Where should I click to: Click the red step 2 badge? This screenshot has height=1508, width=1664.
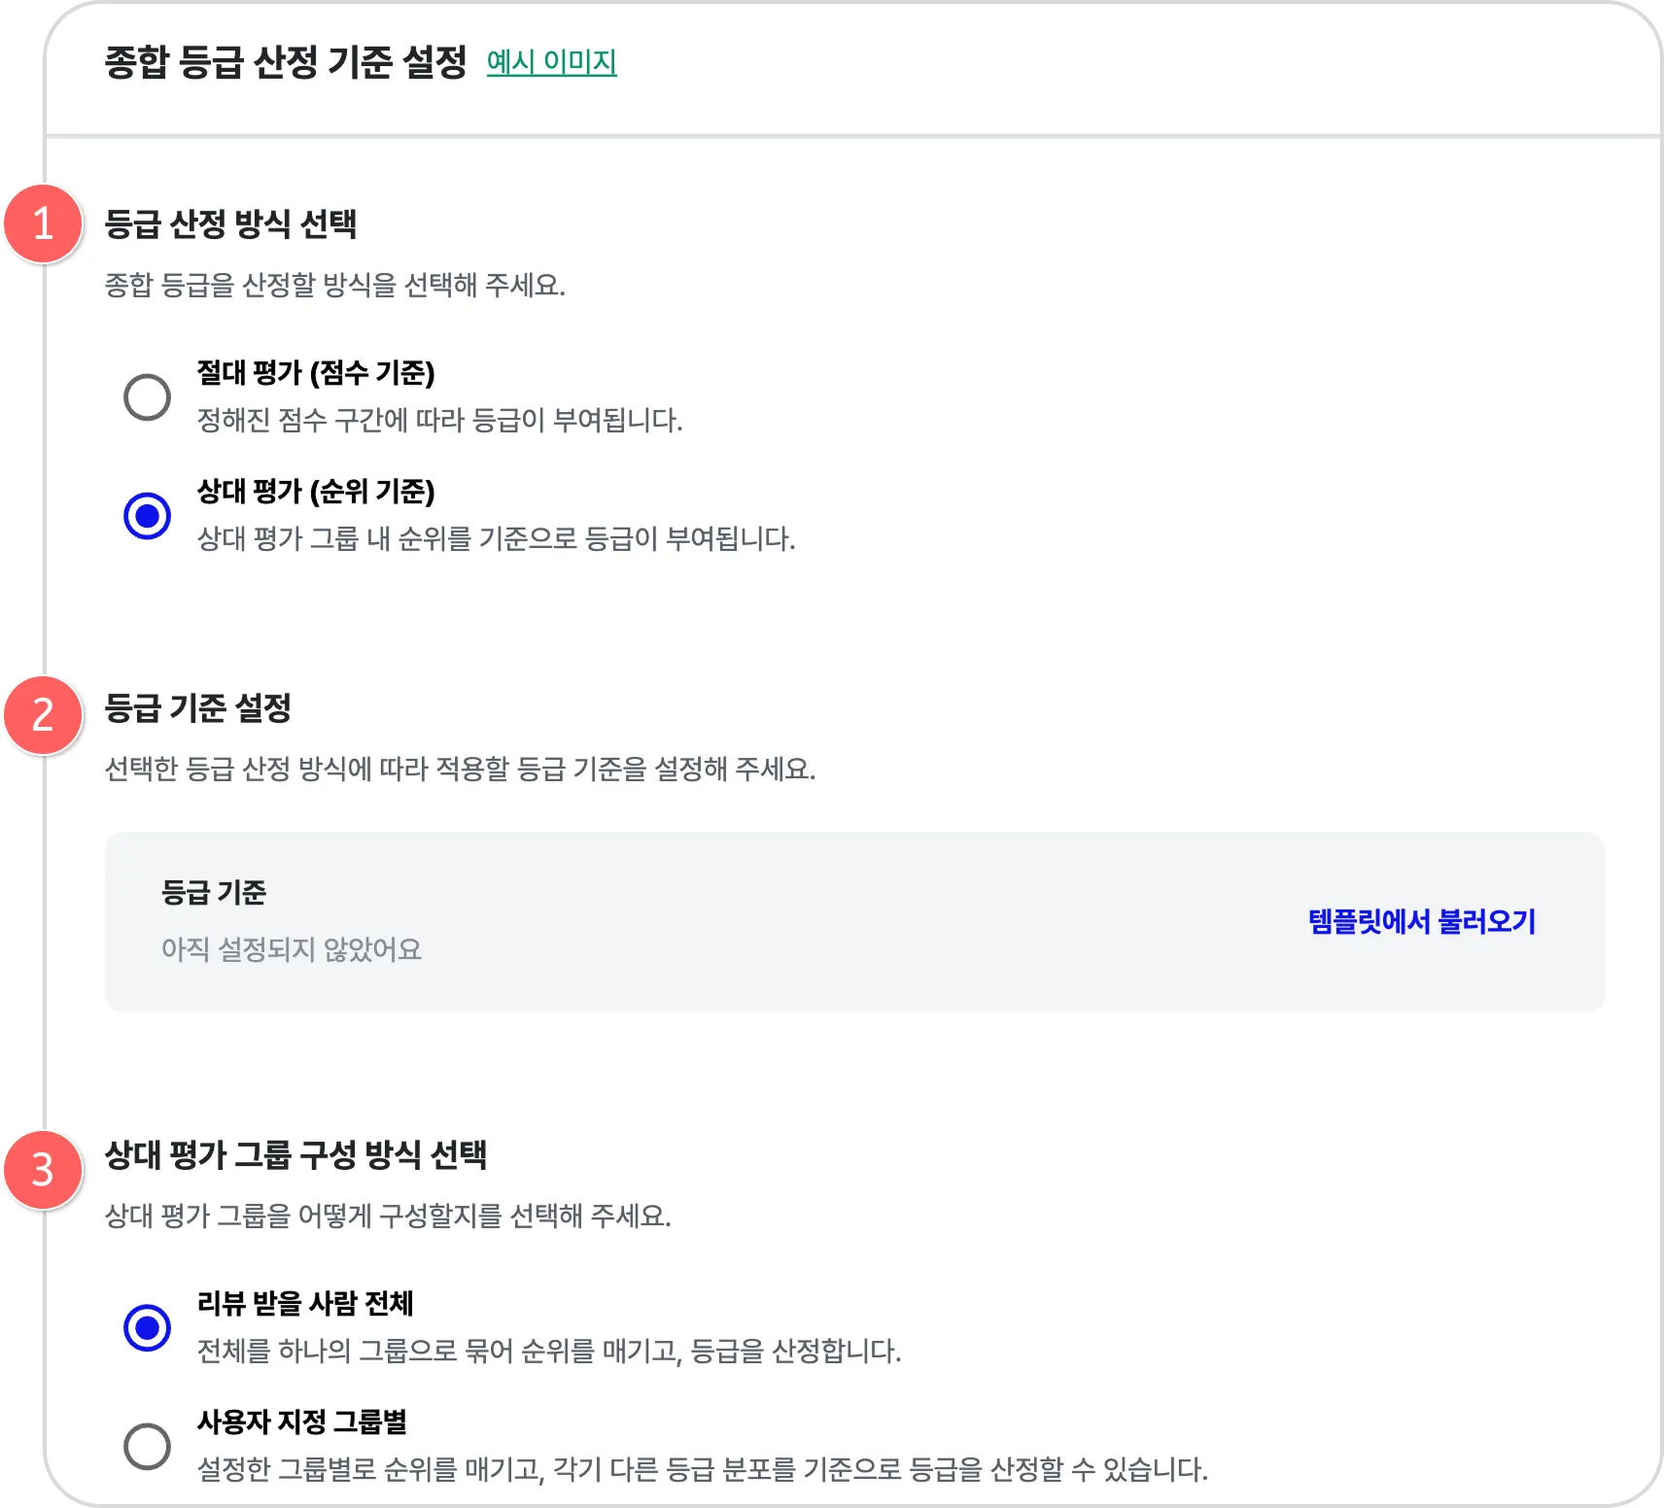pos(43,715)
